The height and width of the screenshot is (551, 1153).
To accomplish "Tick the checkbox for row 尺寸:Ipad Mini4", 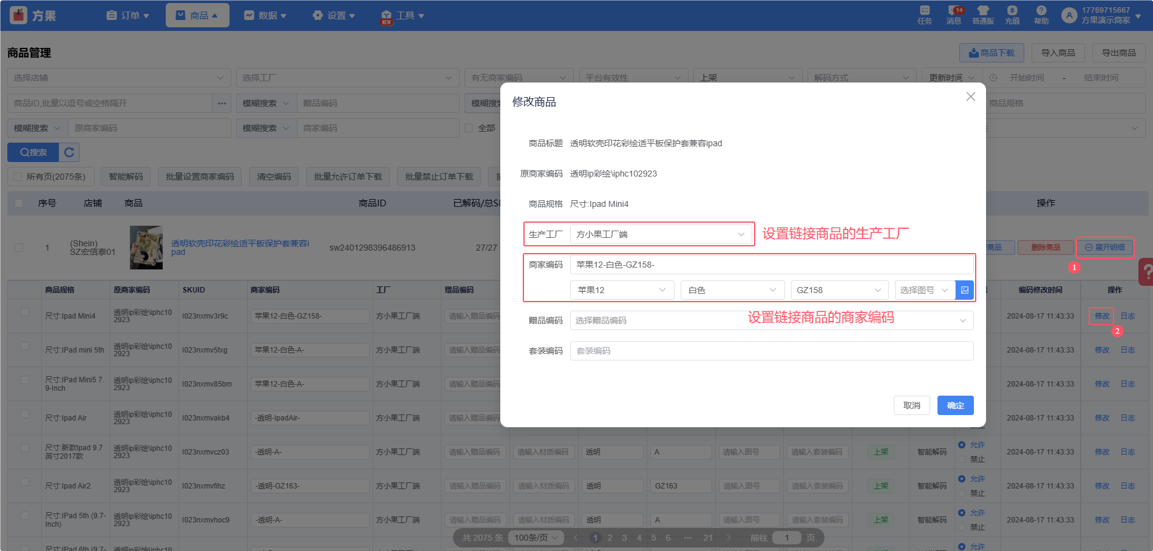I will click(x=25, y=312).
